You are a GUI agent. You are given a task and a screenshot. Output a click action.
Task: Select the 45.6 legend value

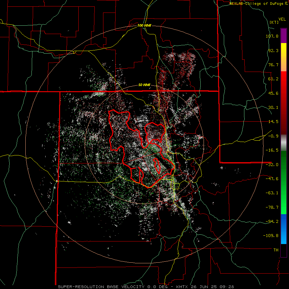click(273, 93)
